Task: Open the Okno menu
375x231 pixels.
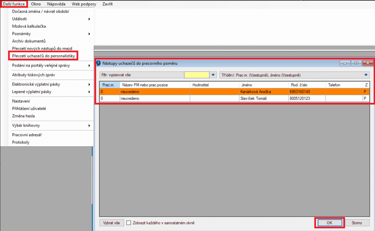Action: tap(36, 4)
